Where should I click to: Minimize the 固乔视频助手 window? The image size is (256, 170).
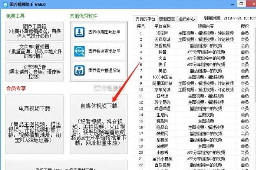click(233, 5)
